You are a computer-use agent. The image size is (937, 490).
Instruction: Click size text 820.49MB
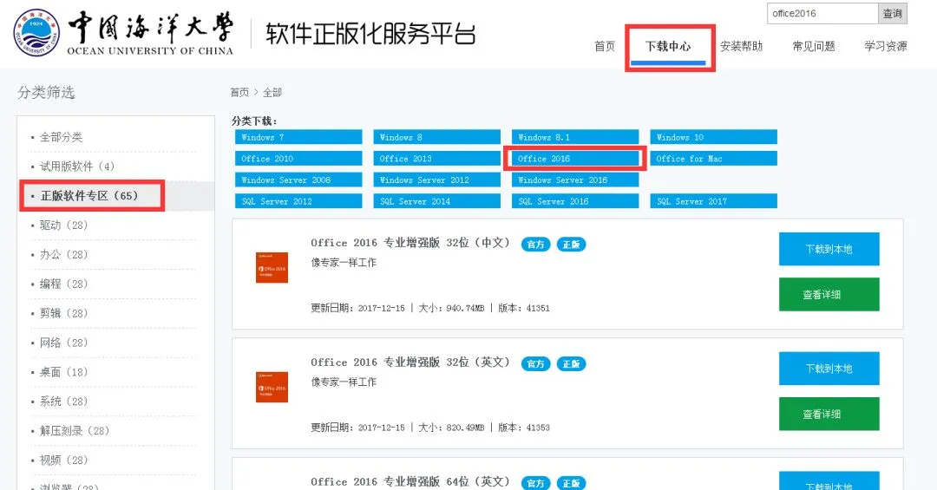click(465, 428)
